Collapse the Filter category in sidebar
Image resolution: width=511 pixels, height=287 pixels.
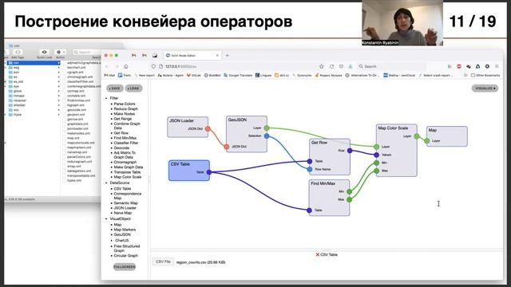click(x=106, y=98)
